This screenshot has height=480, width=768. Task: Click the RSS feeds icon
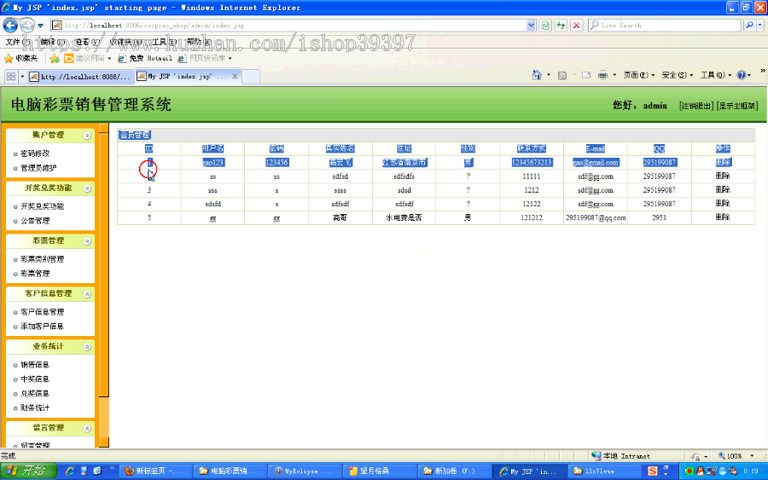pos(562,75)
